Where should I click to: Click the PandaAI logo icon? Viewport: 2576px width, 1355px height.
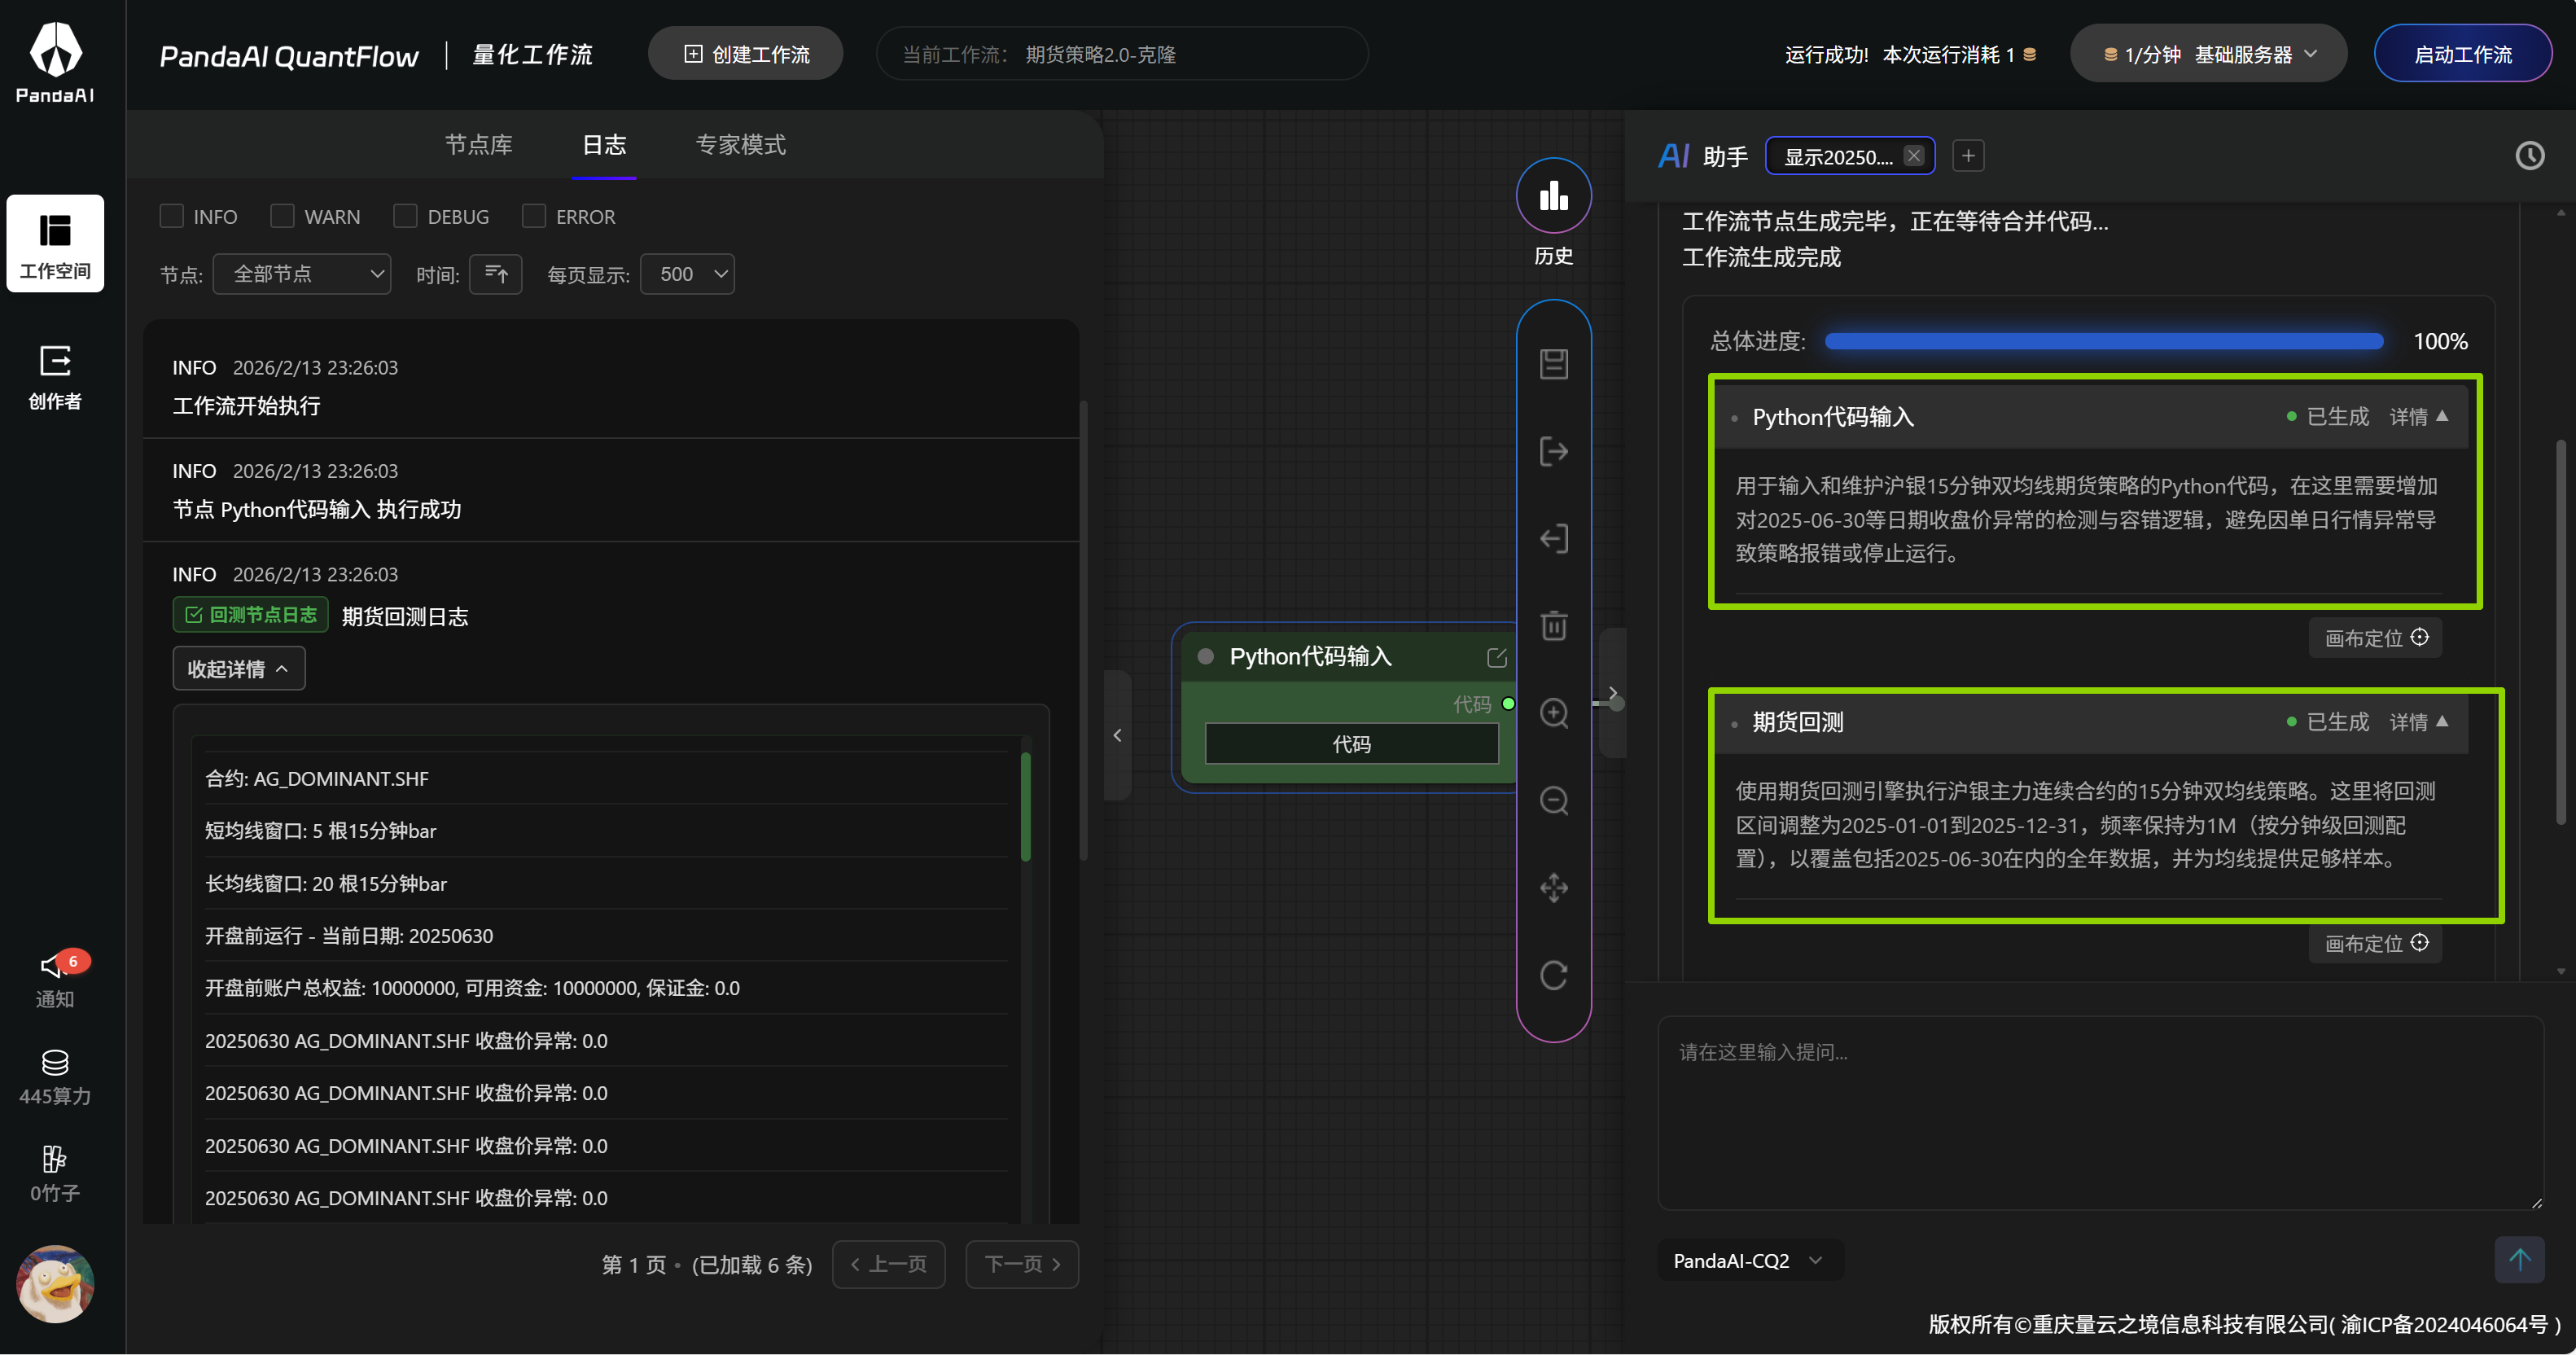55,62
